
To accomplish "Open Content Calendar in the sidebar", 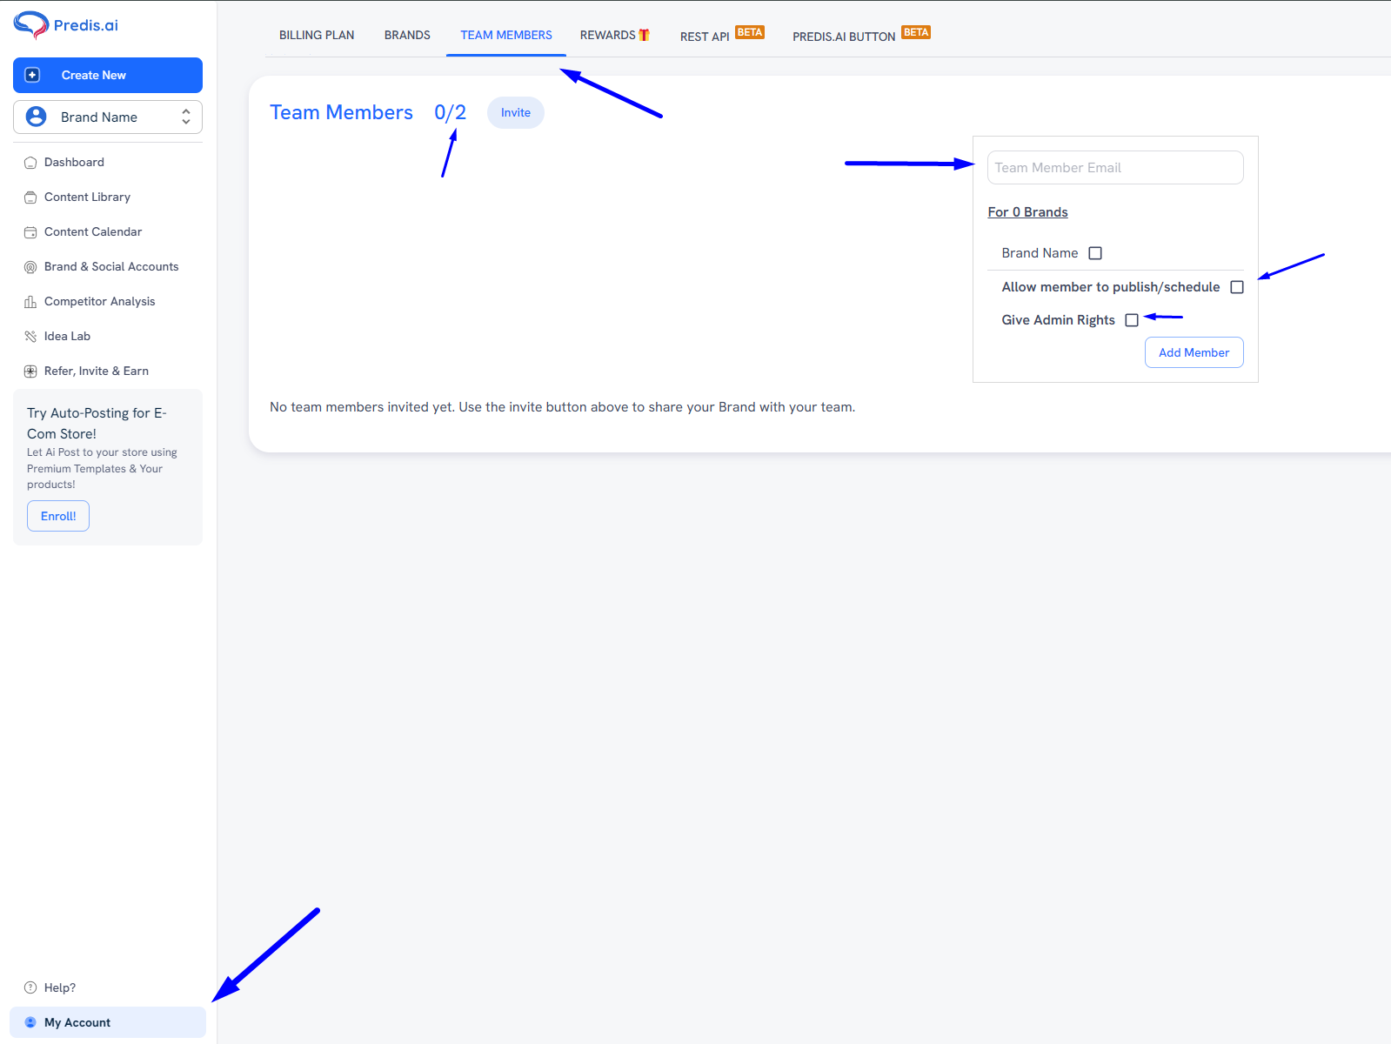I will tap(108, 232).
